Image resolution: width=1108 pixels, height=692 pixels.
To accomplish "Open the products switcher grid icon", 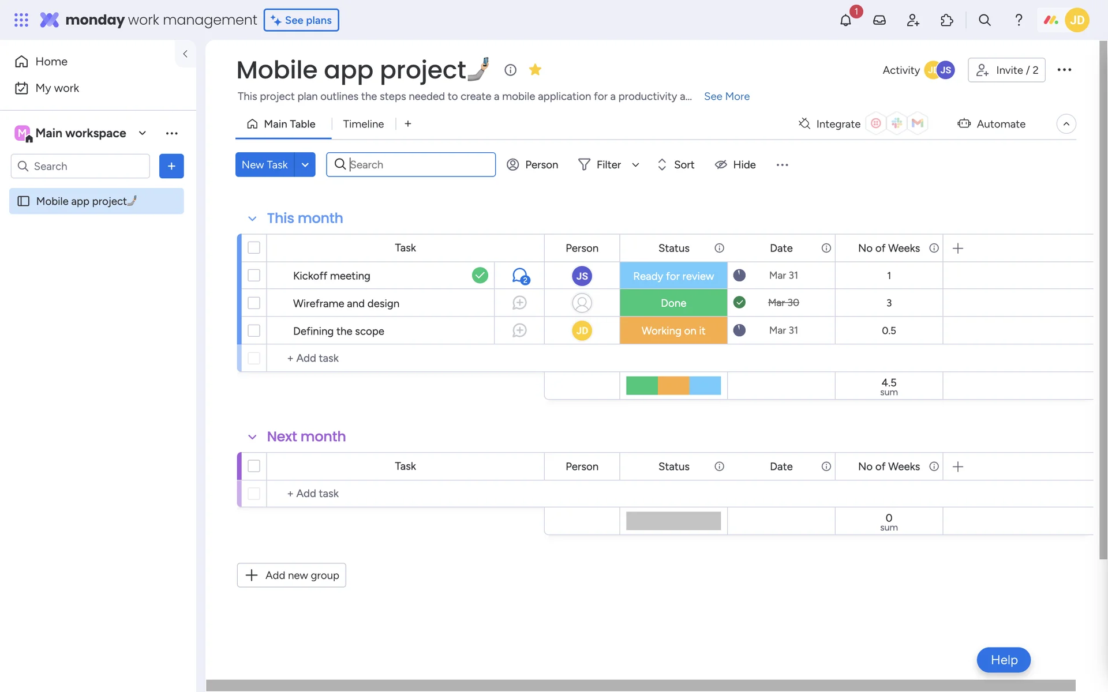I will 21,20.
